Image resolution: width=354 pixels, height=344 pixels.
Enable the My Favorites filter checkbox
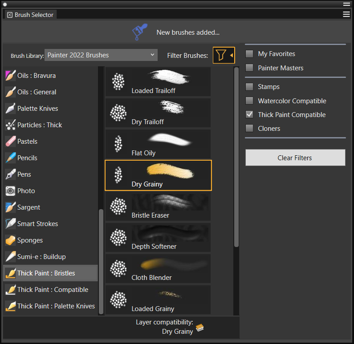click(x=249, y=54)
